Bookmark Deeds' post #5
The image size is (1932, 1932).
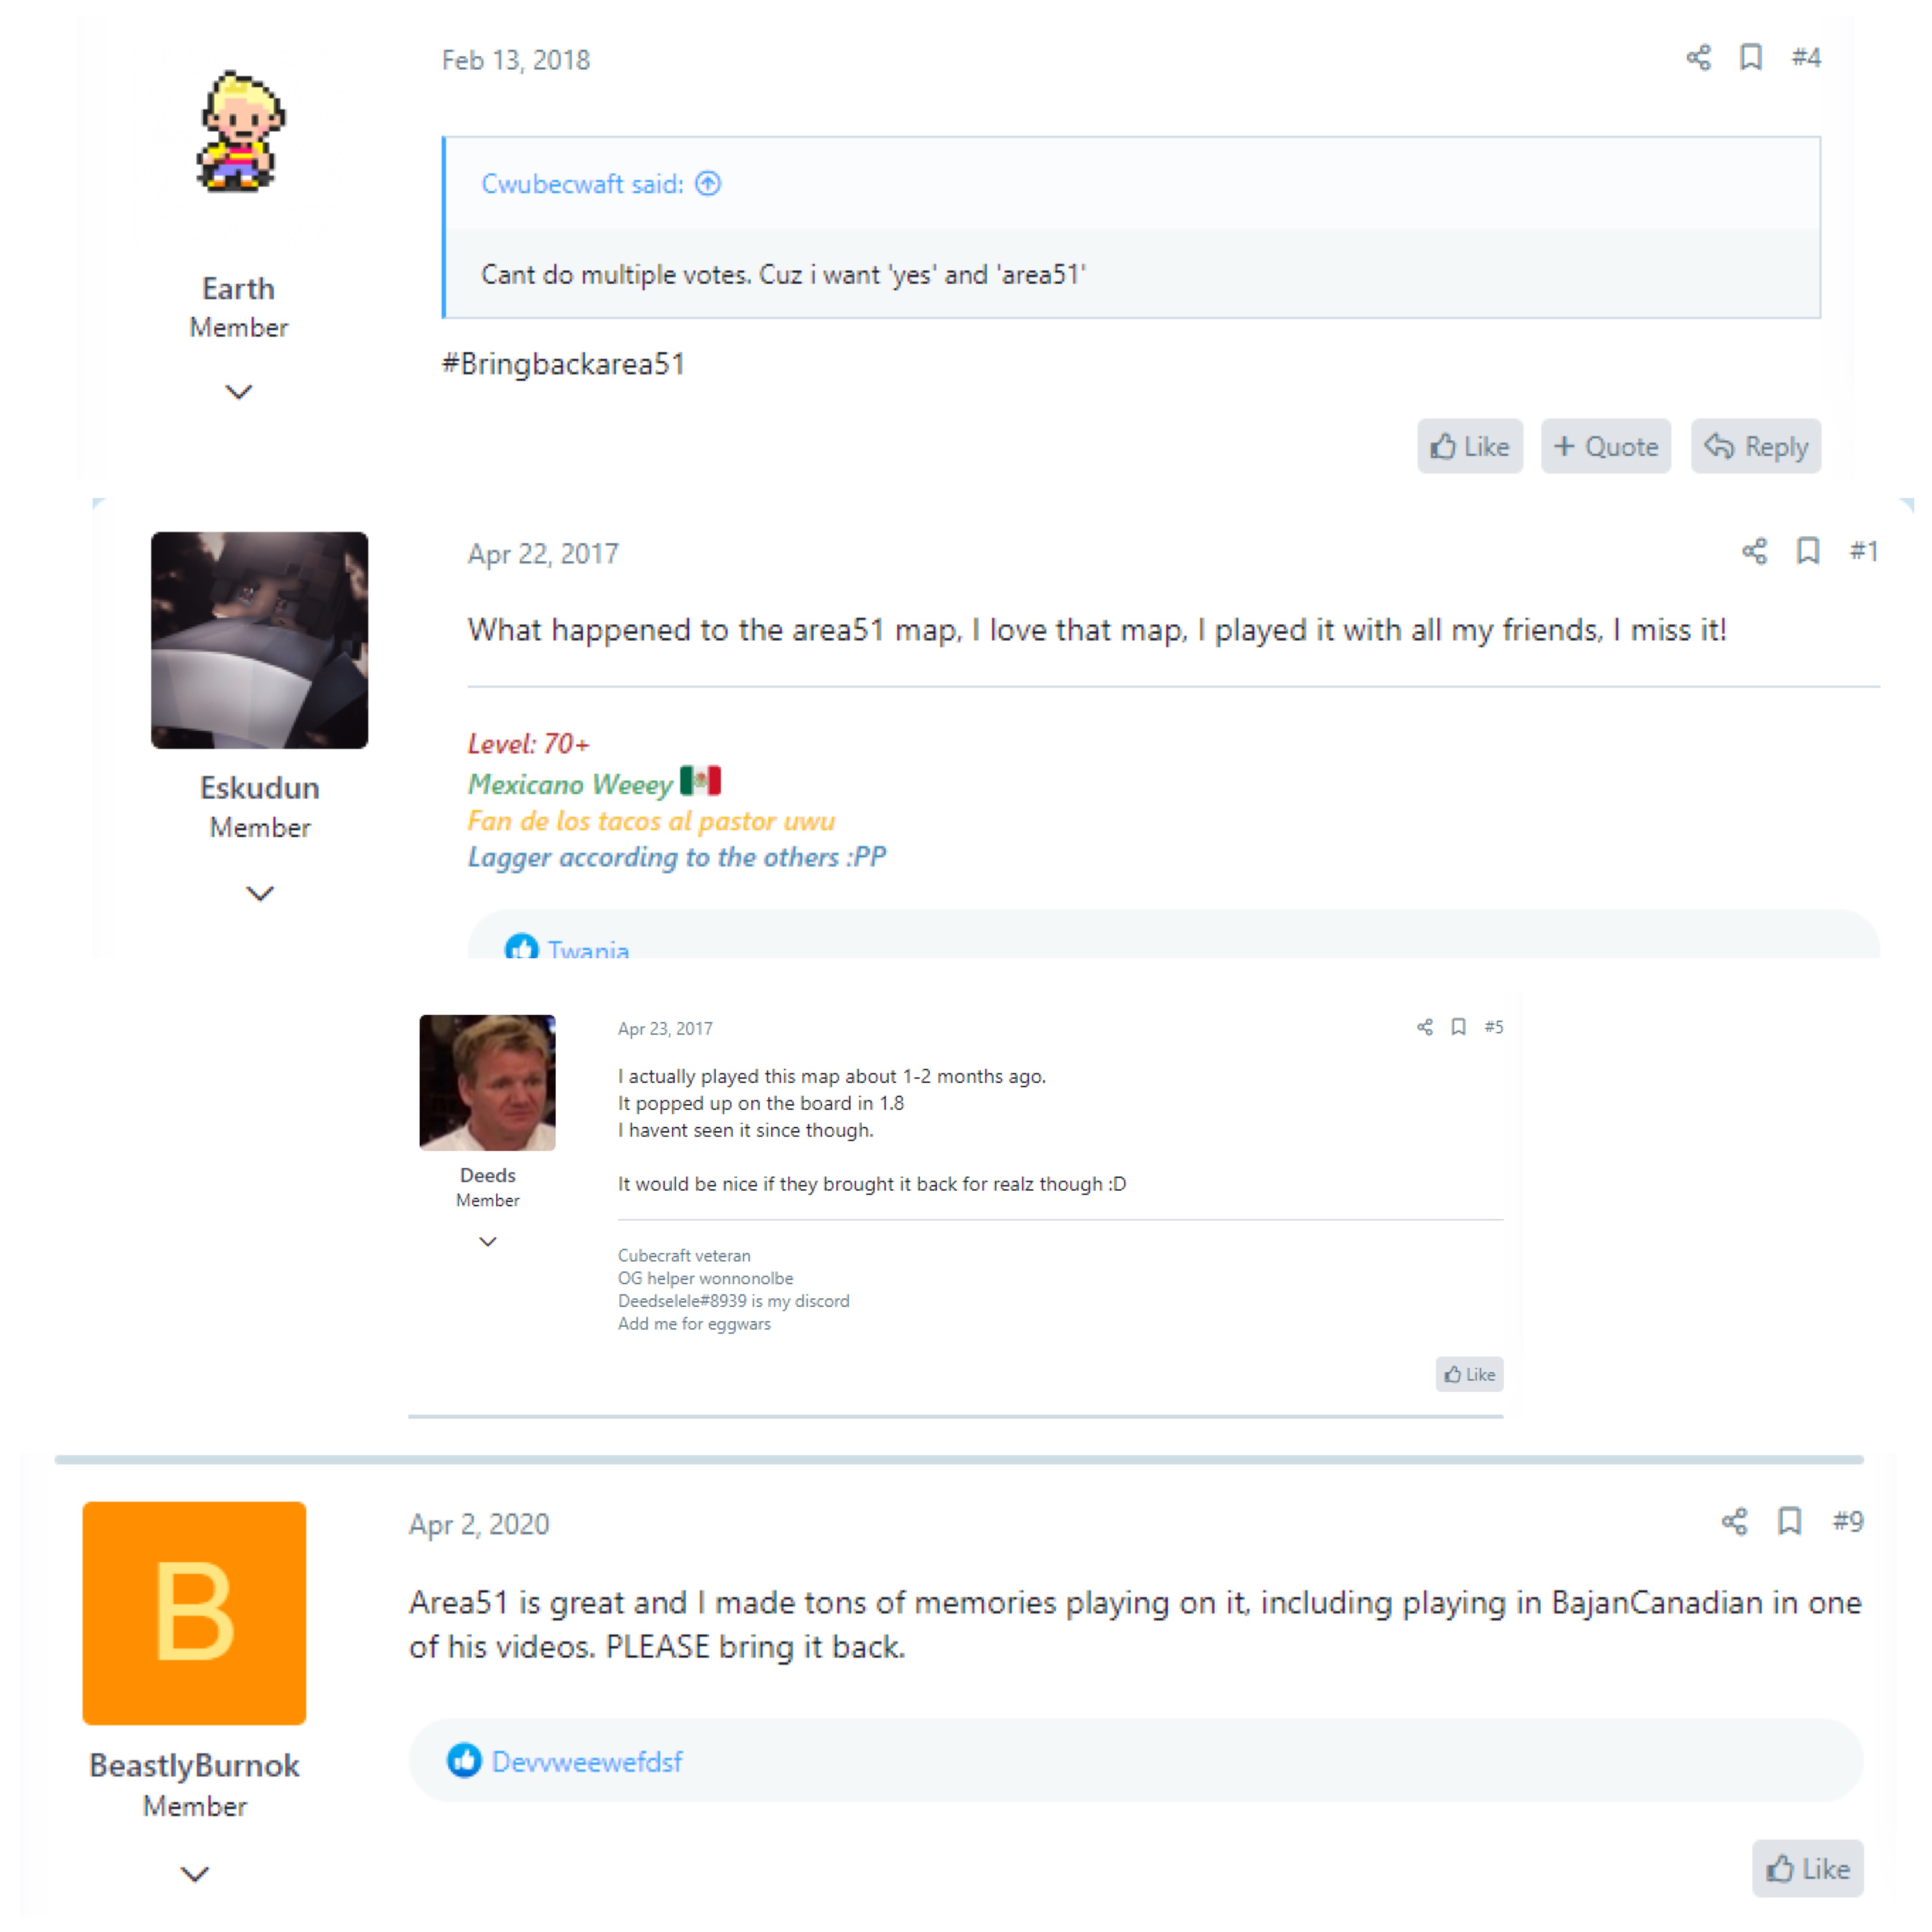pyautogui.click(x=1458, y=1027)
